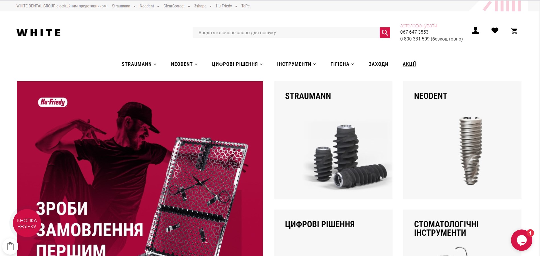Expand the ГІГІЄНА menu dropdown

(x=342, y=64)
